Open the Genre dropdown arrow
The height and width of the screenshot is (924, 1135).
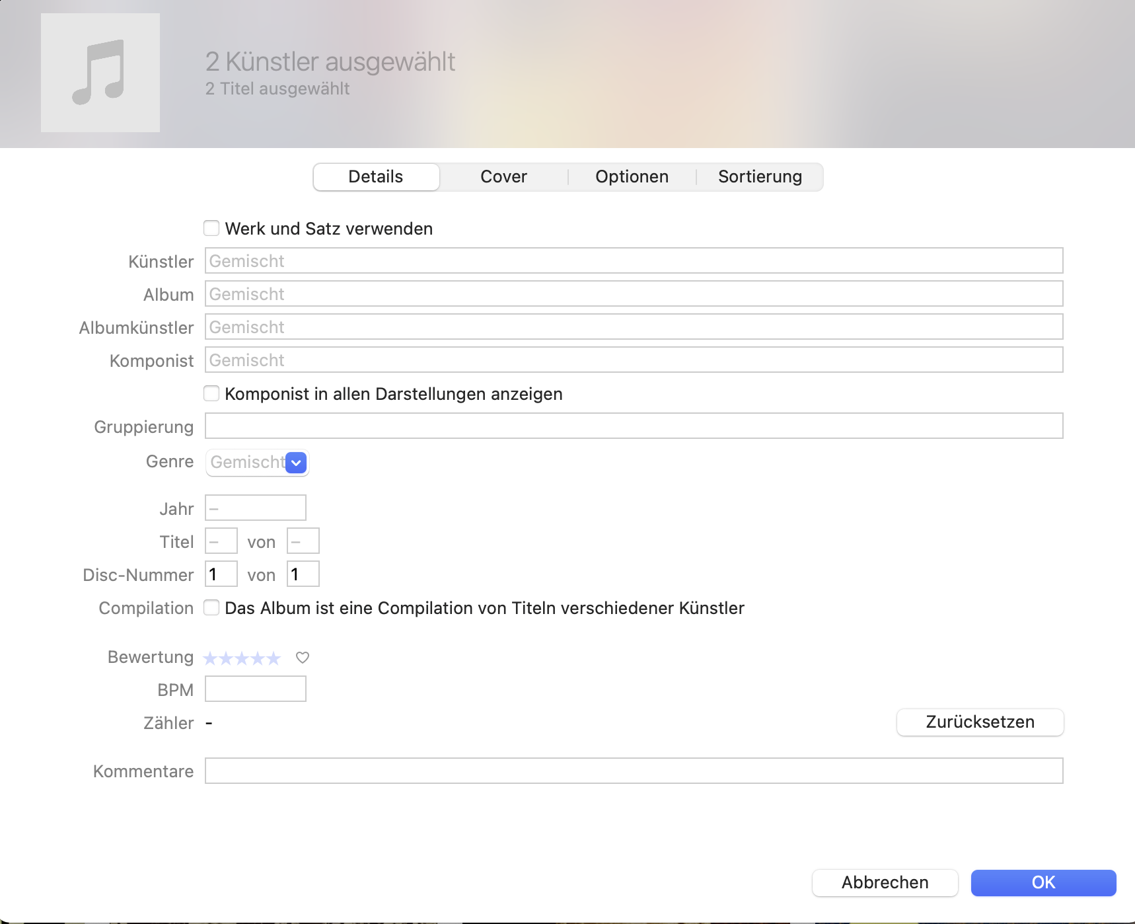(297, 463)
